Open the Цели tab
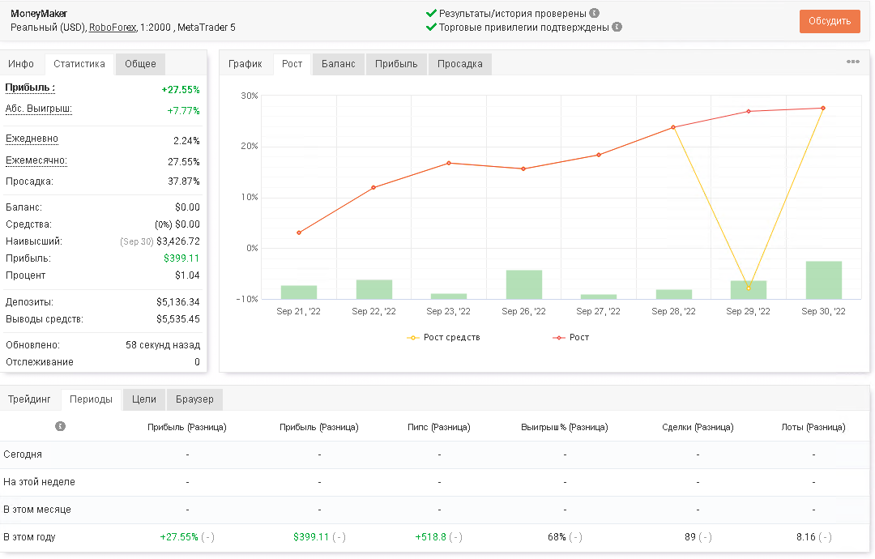 click(x=144, y=399)
